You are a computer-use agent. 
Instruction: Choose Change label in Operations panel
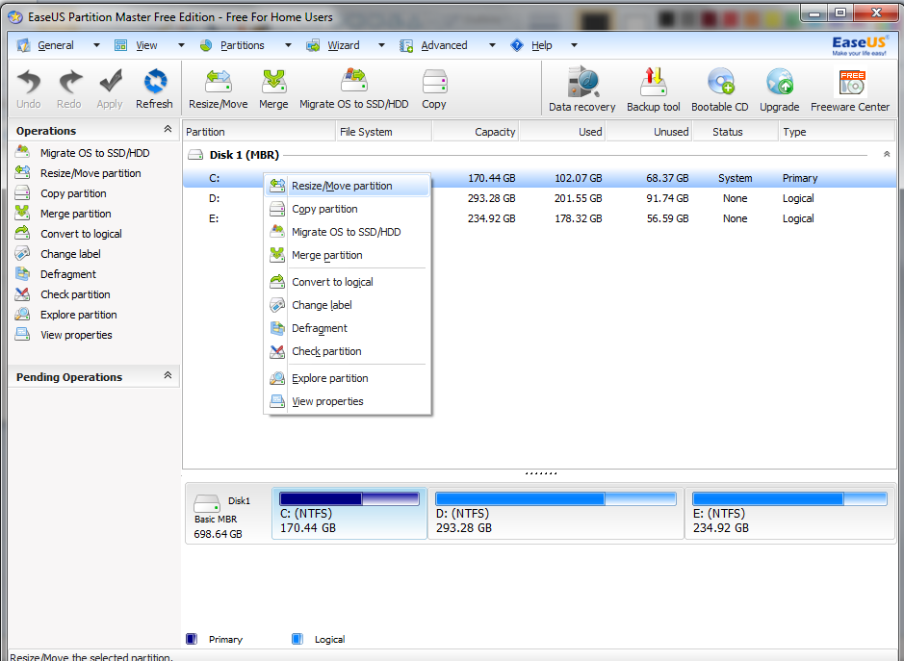tap(70, 254)
